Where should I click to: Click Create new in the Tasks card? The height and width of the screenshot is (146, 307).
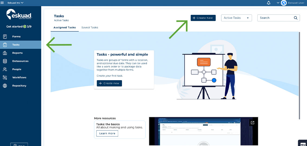click(109, 83)
